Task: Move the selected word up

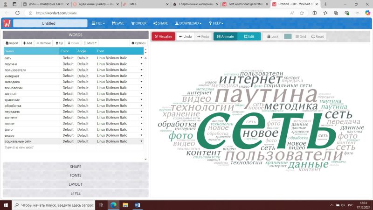Action: [60, 43]
